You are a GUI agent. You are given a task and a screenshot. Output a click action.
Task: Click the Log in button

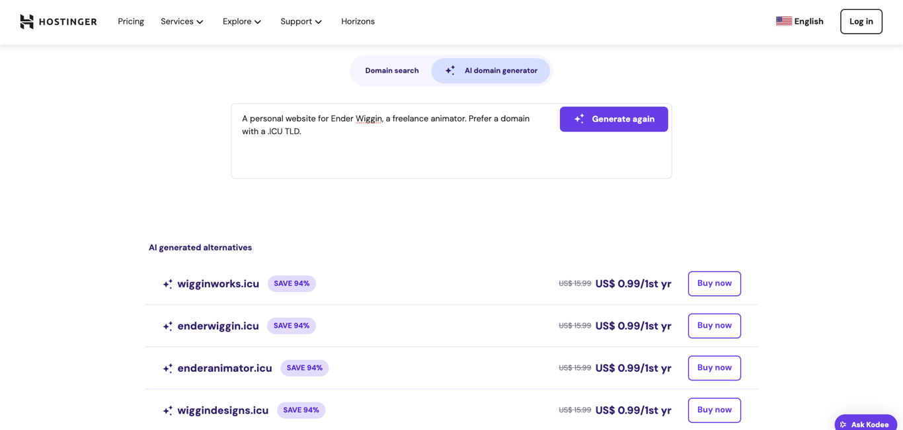861,21
